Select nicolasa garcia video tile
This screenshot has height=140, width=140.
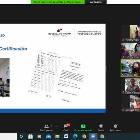131,103
